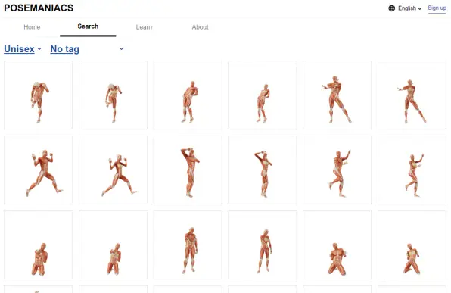Open first pose thumbnail in row one

(x=39, y=95)
